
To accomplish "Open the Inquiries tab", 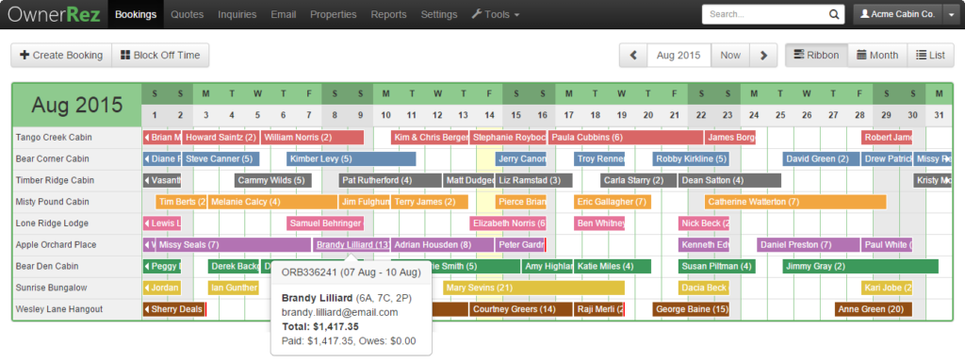I will (237, 14).
